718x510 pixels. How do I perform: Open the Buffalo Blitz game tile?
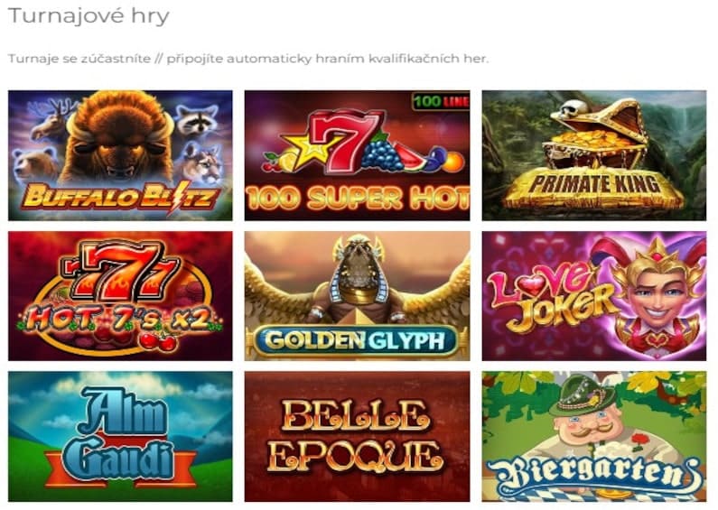[x=120, y=155]
